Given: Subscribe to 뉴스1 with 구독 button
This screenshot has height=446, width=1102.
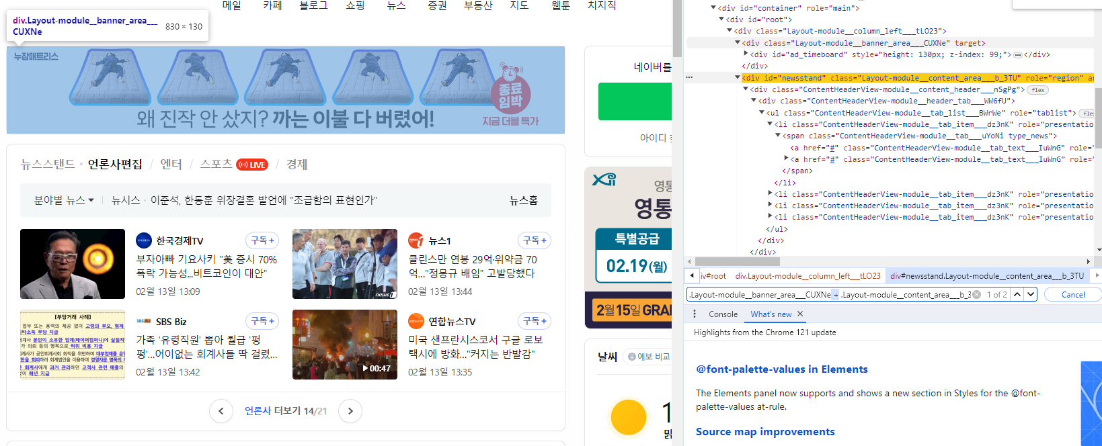Looking at the screenshot, I should pyautogui.click(x=535, y=240).
